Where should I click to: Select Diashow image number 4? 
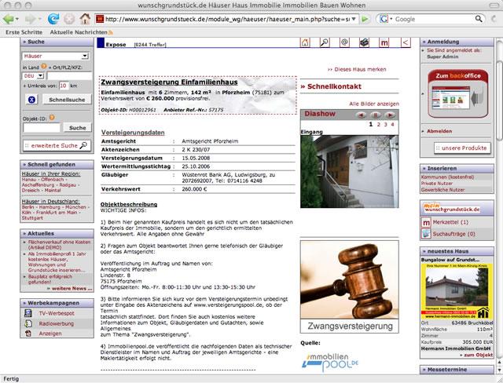click(x=392, y=125)
